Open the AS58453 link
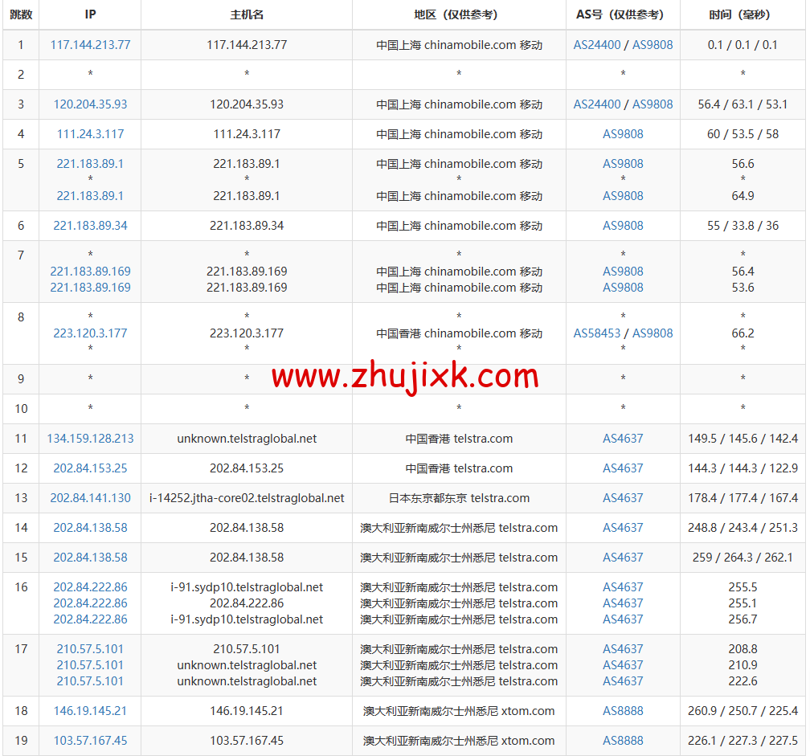This screenshot has width=810, height=756. [597, 333]
